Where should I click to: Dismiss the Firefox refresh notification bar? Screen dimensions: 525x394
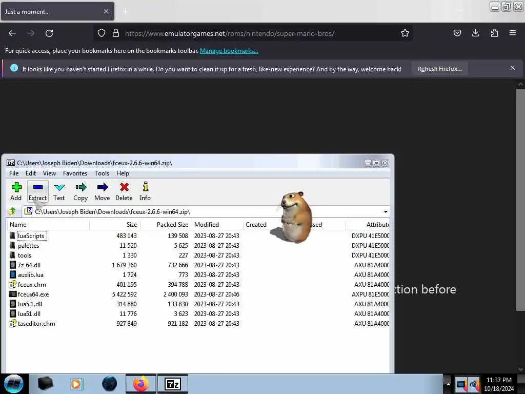[513, 68]
